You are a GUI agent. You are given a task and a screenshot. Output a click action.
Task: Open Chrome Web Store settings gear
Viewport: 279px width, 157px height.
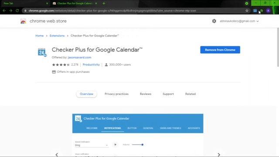click(214, 21)
